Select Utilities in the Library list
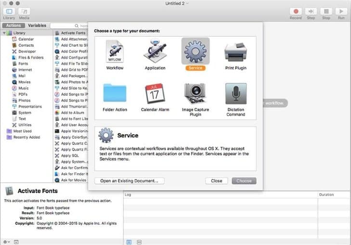Viewport: 351px width, 245px height. 25,125
